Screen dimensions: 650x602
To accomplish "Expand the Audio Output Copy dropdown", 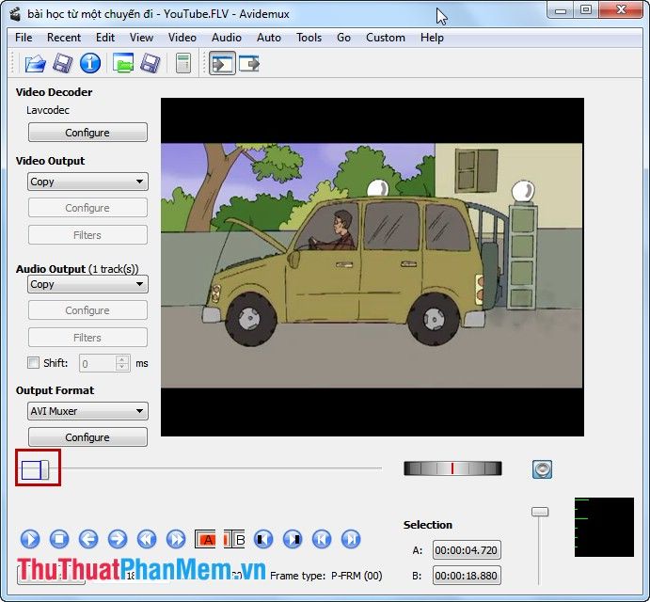I will point(87,284).
